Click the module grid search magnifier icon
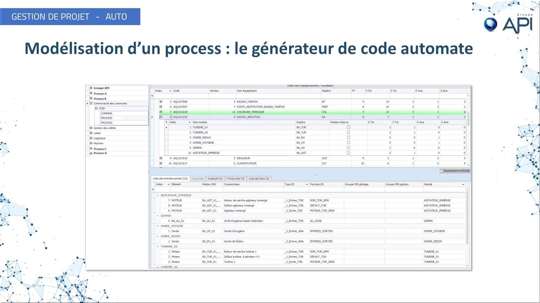 pos(166,122)
